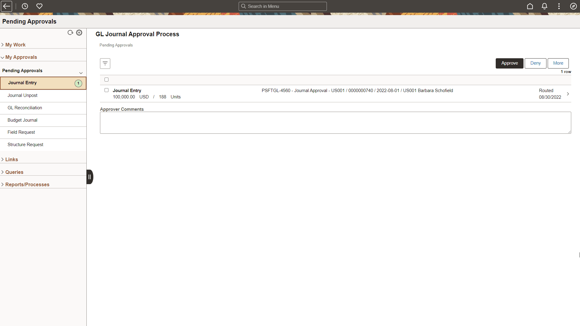
Task: Approve the selected journal entry
Action: click(509, 63)
